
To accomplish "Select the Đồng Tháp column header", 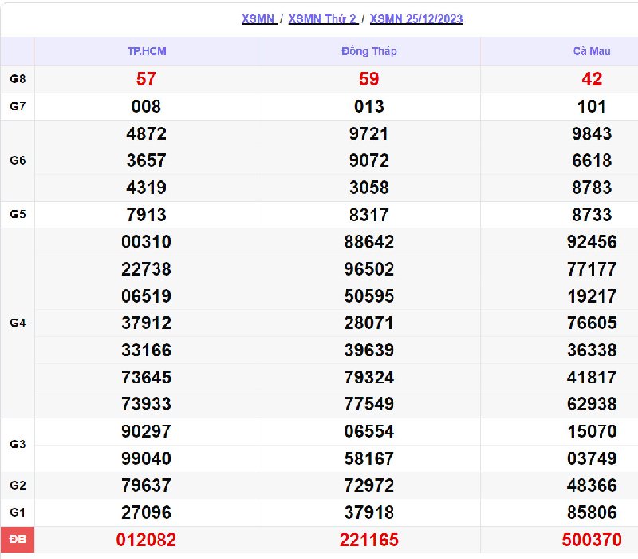I will [x=368, y=51].
